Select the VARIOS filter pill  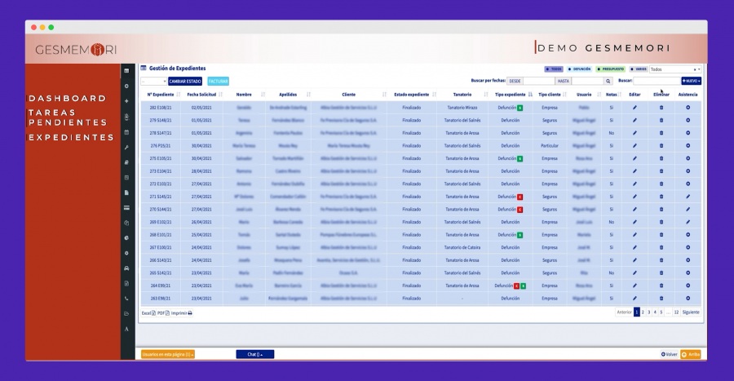[x=639, y=69]
